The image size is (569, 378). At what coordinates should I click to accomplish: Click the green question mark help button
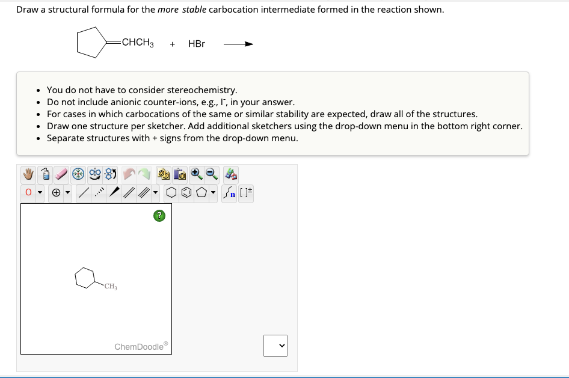tap(159, 215)
